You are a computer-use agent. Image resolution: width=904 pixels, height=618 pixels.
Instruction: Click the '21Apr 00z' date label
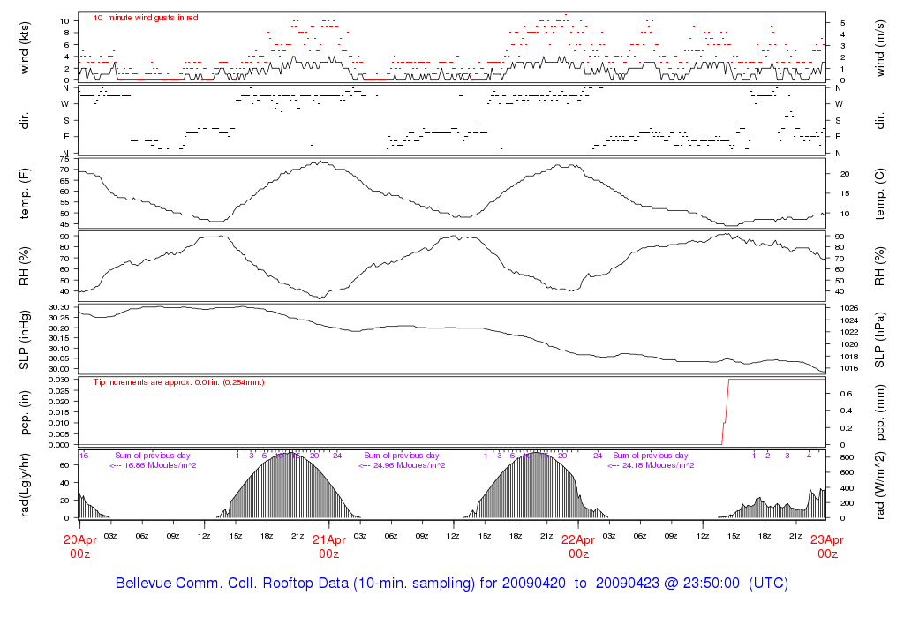328,546
